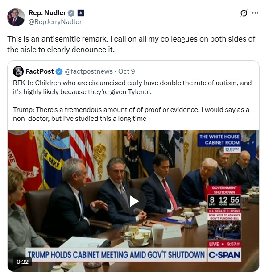The width and height of the screenshot is (273, 274).
Task: Click the C-SPAN logo on the video
Action: tap(224, 255)
